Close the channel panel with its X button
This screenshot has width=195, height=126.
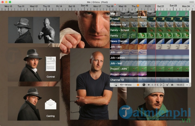[187, 85]
